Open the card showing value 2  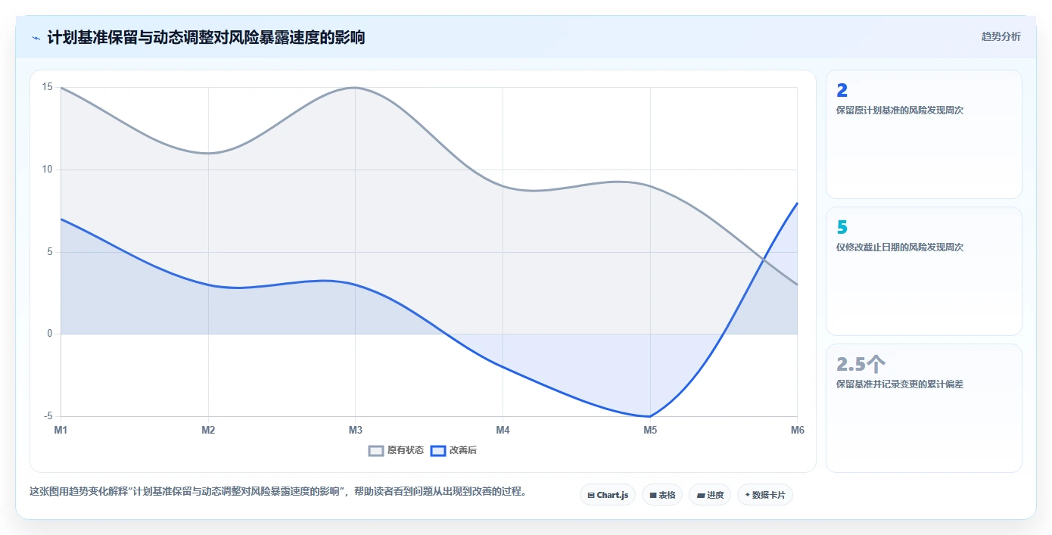[923, 134]
